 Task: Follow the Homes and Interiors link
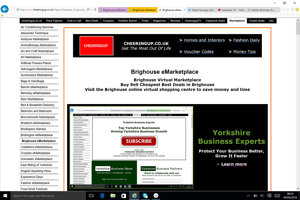point(204,40)
